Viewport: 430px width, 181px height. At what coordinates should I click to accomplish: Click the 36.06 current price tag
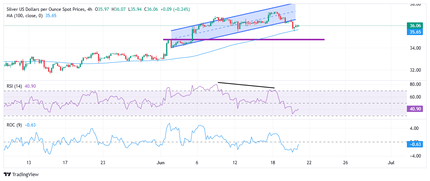coord(415,26)
